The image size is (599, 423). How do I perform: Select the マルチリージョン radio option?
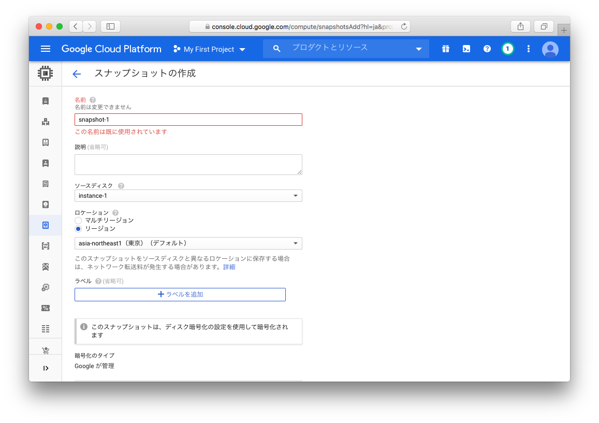tap(78, 221)
